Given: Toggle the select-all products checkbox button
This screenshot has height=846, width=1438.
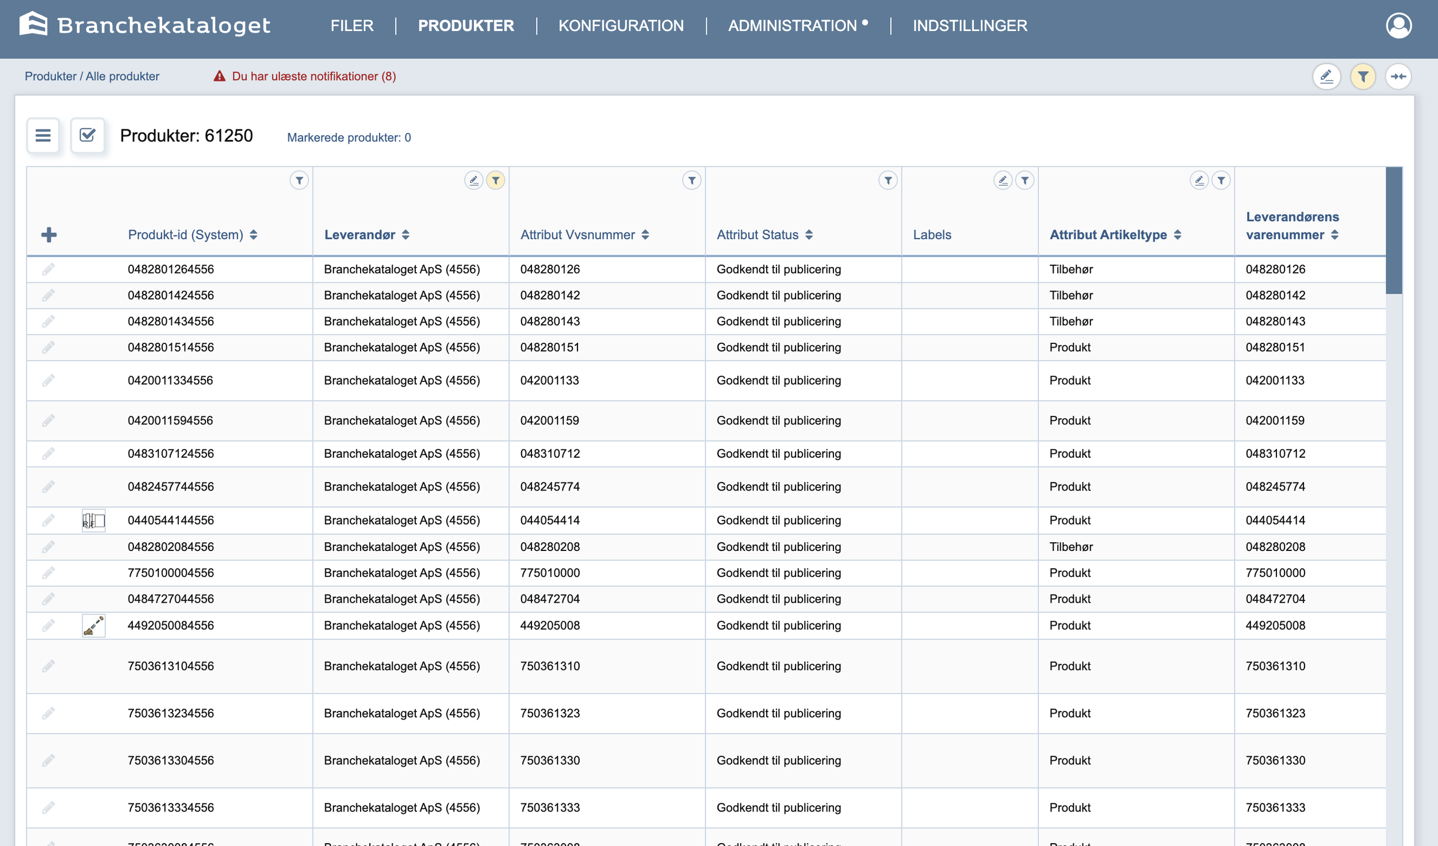Looking at the screenshot, I should (87, 136).
